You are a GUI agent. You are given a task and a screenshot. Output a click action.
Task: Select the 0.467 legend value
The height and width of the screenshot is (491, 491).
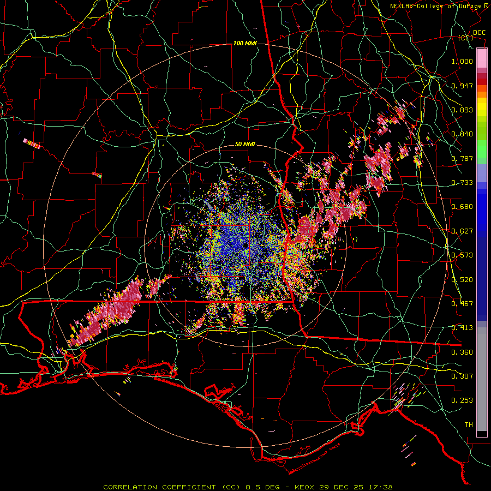click(x=462, y=304)
